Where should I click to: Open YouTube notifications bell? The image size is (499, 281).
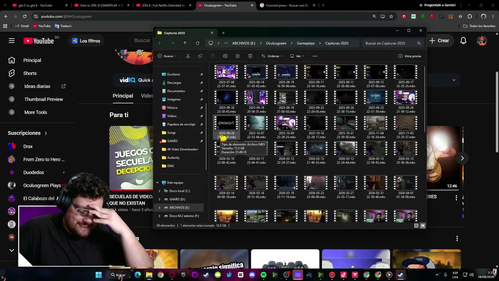(x=464, y=41)
